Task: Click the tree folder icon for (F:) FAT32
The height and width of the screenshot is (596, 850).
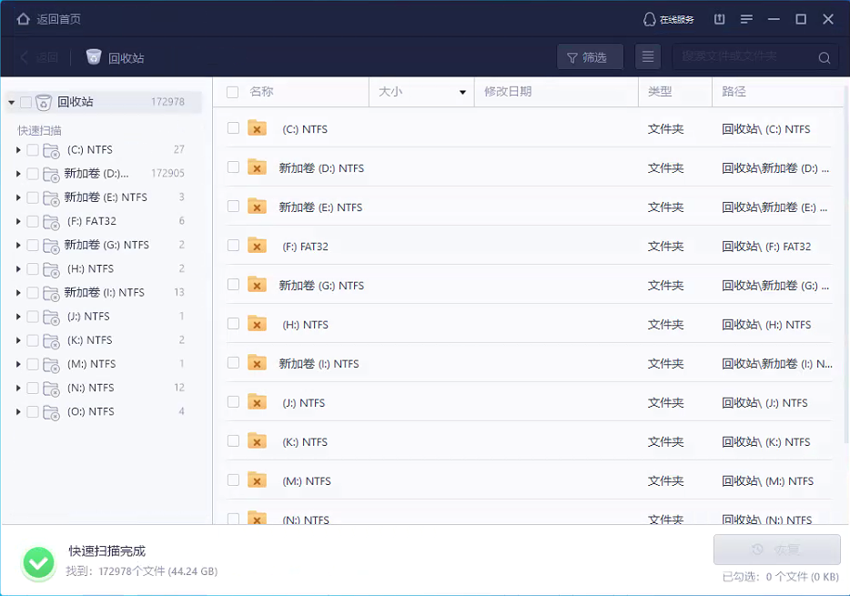Action: click(x=51, y=222)
